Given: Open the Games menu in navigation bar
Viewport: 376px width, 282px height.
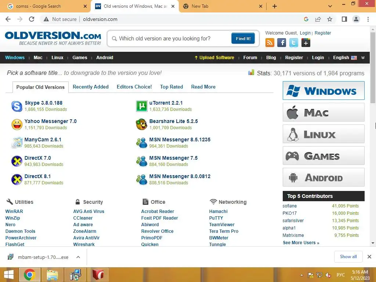Looking at the screenshot, I should pyautogui.click(x=80, y=58).
